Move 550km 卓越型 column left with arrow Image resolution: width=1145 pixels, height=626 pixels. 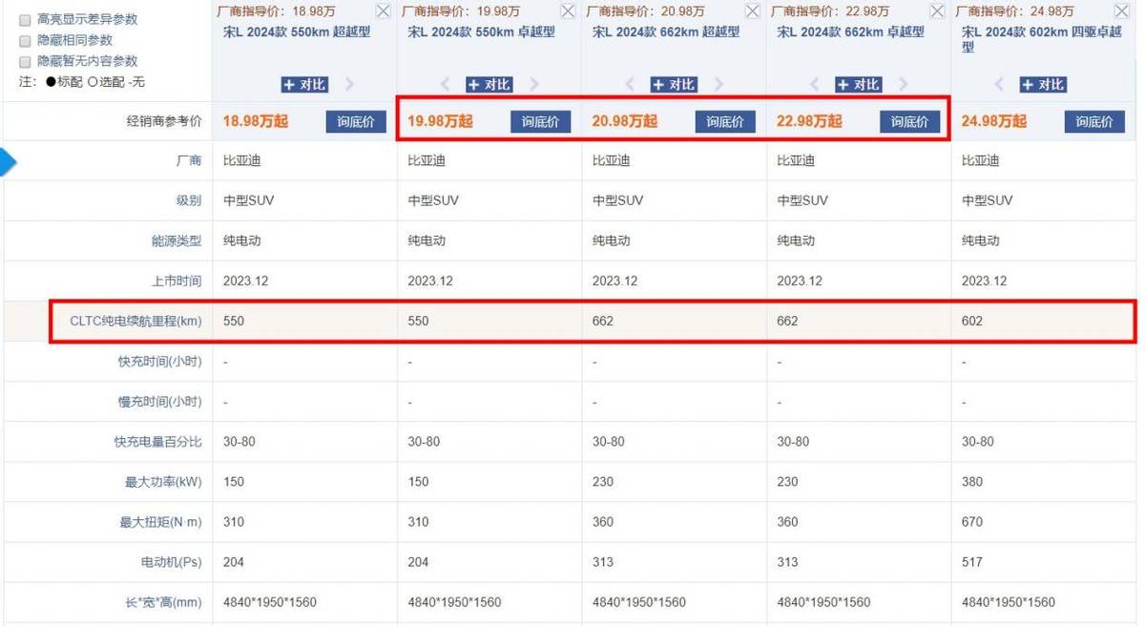[x=446, y=85]
